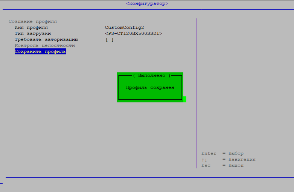The width and height of the screenshot is (294, 192).
Task: Open the P3-CT120BX500SSD1 boot type selector
Action: click(x=134, y=33)
